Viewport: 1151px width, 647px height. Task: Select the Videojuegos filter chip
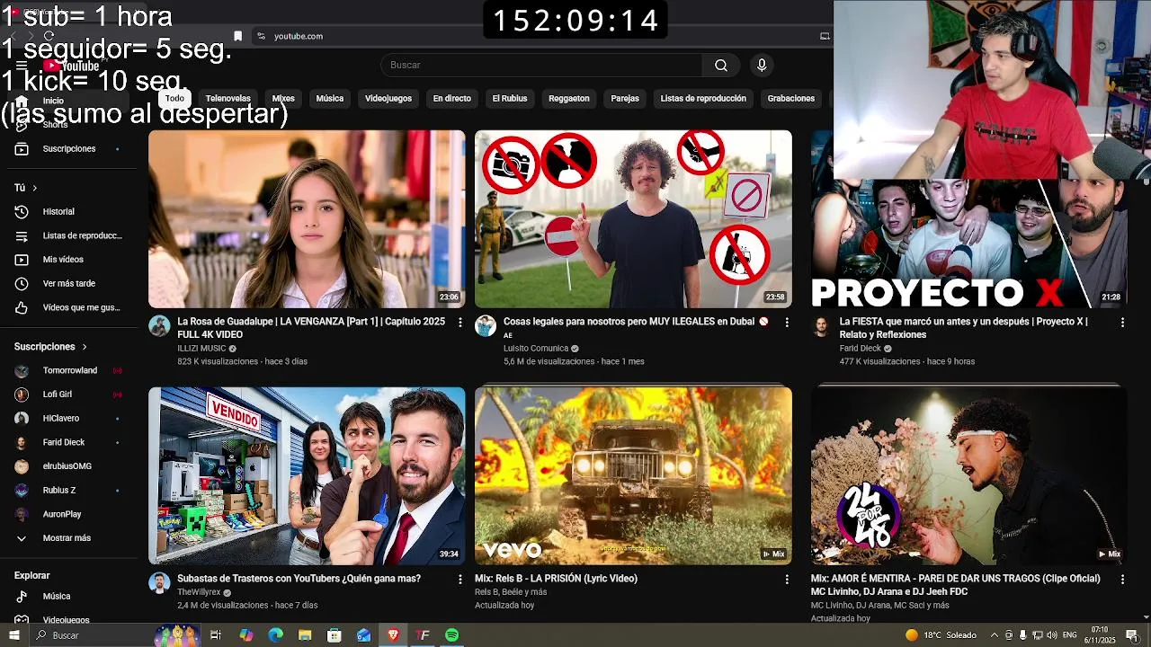[x=388, y=98]
